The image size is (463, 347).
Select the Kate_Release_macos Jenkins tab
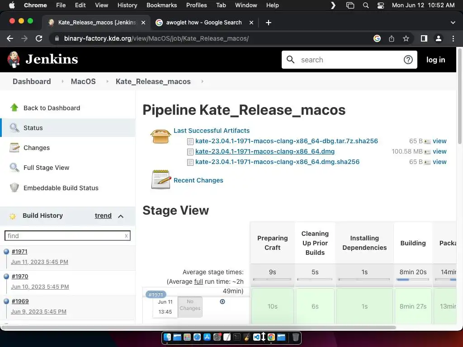97,23
